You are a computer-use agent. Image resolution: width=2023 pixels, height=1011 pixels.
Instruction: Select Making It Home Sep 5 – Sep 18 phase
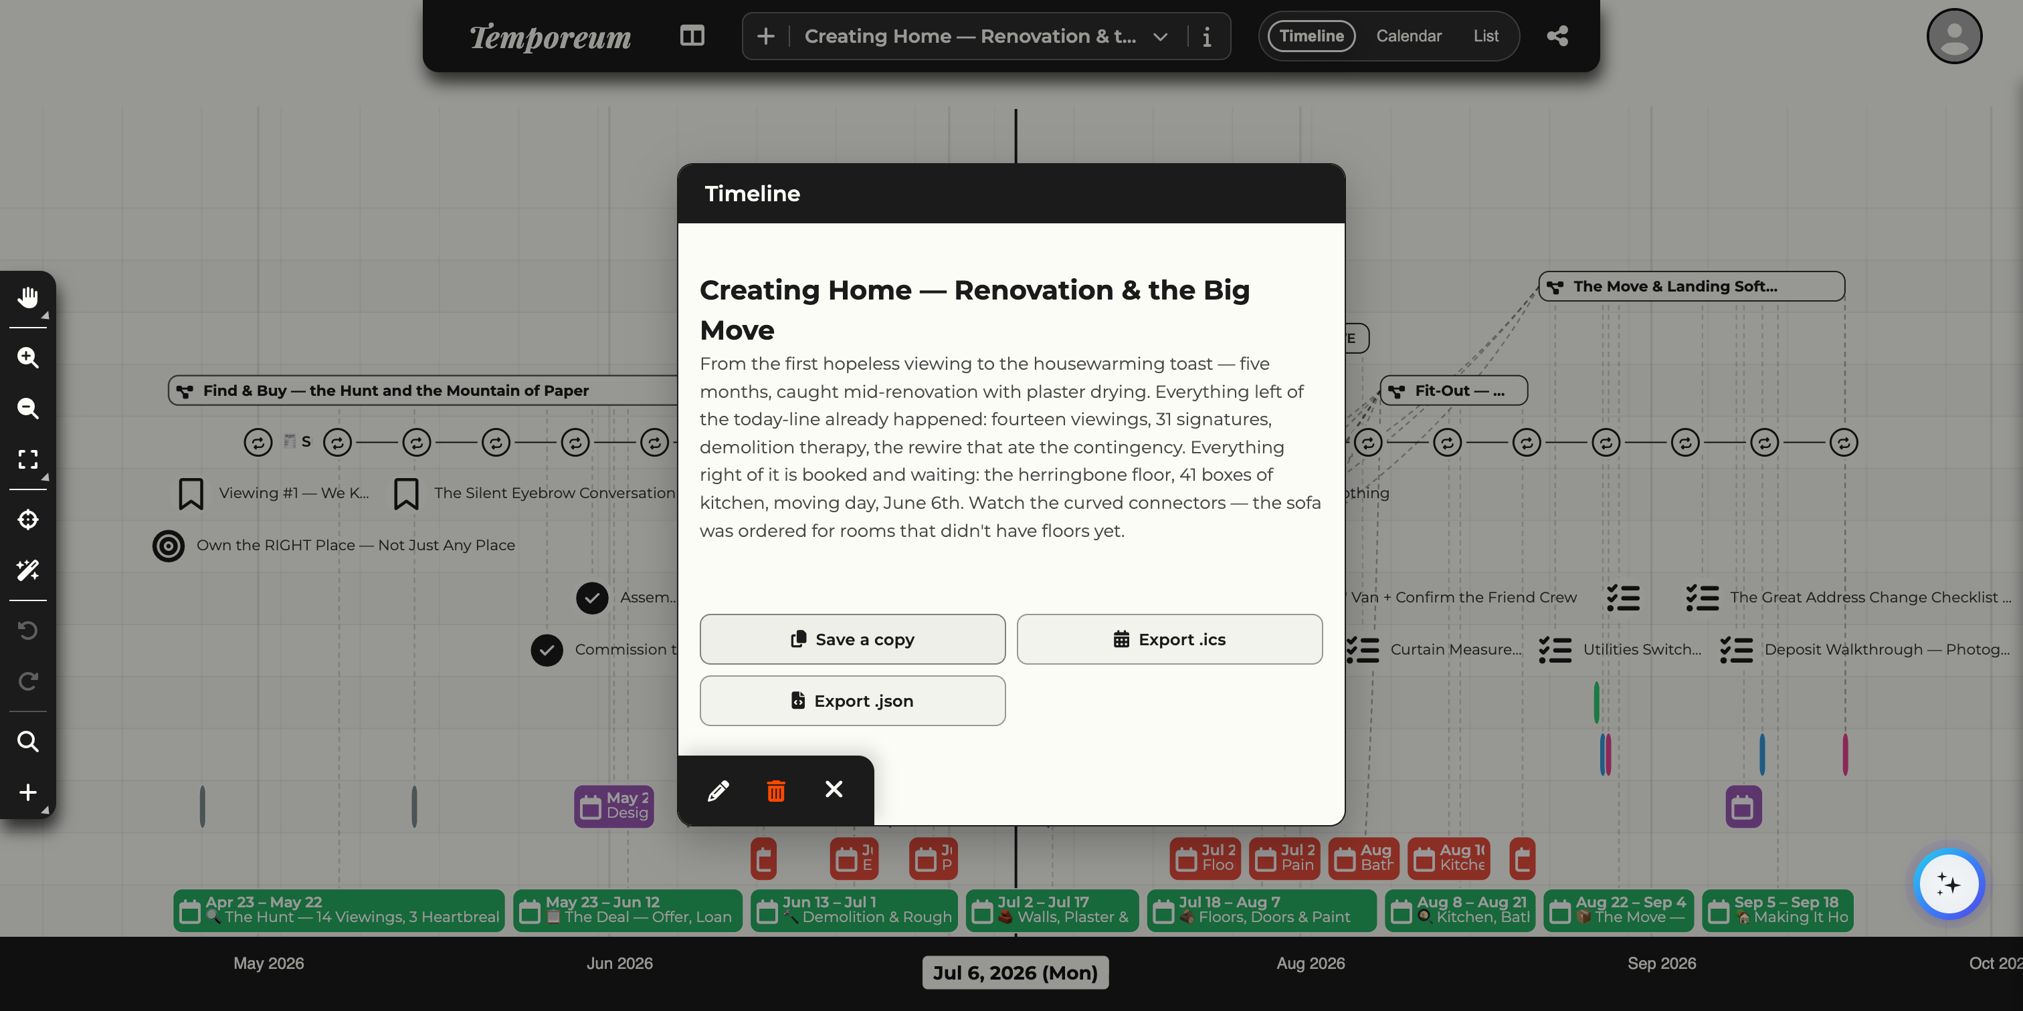coord(1777,910)
